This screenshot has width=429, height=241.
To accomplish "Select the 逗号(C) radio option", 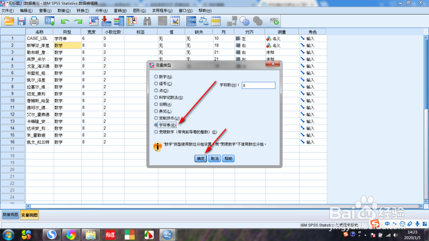I will (163, 84).
